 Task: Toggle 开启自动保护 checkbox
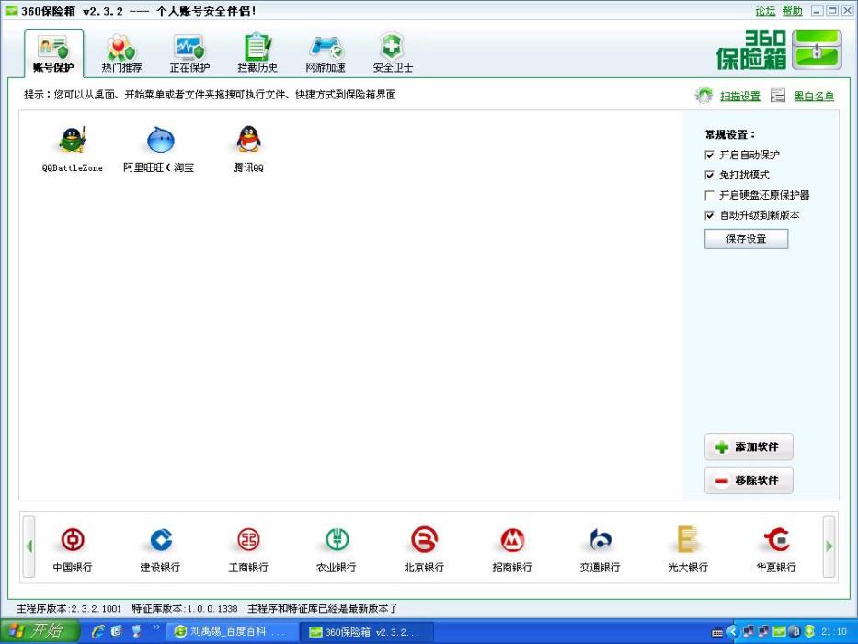click(x=710, y=155)
